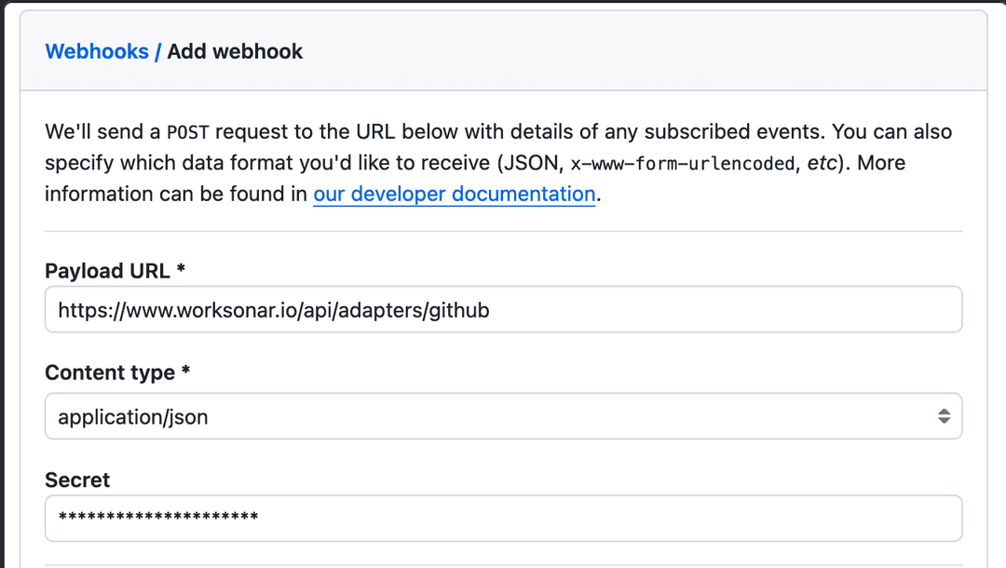The height and width of the screenshot is (568, 1006).
Task: Click the application/json selected value
Action: pyautogui.click(x=133, y=416)
